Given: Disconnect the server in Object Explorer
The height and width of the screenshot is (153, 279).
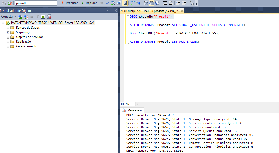Looking at the screenshot, I should 26,17.
